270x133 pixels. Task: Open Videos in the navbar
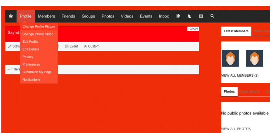point(127,16)
